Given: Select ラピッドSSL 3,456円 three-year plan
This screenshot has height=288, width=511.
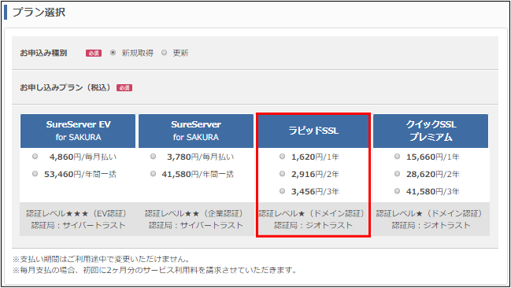Looking at the screenshot, I should [282, 191].
